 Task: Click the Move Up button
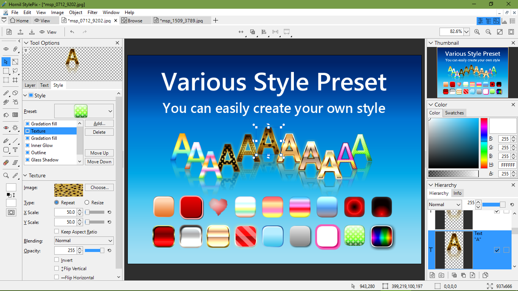pos(99,153)
